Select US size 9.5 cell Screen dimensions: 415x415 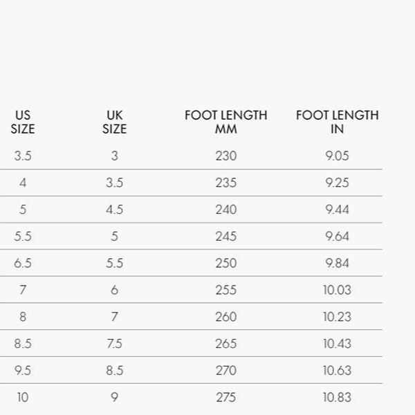tap(23, 371)
